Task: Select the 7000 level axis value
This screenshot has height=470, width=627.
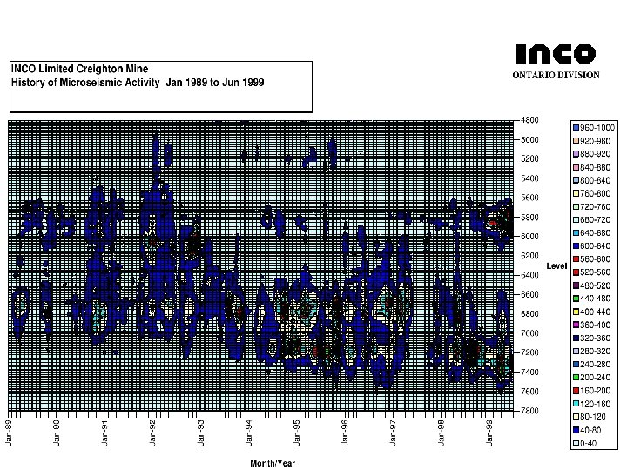Action: [529, 333]
